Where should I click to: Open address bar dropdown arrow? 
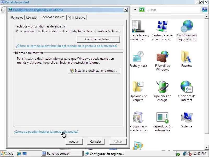click(135, 10)
